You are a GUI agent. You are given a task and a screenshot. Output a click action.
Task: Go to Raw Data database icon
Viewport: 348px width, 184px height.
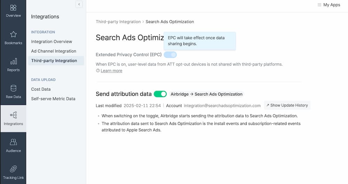pos(13,89)
